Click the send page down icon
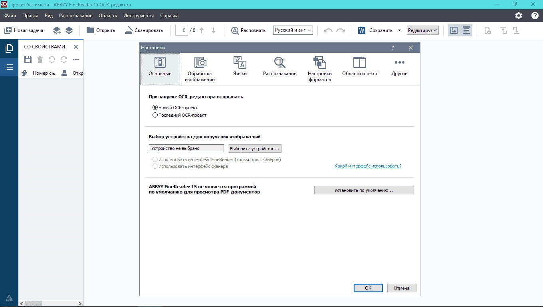 tap(516, 30)
